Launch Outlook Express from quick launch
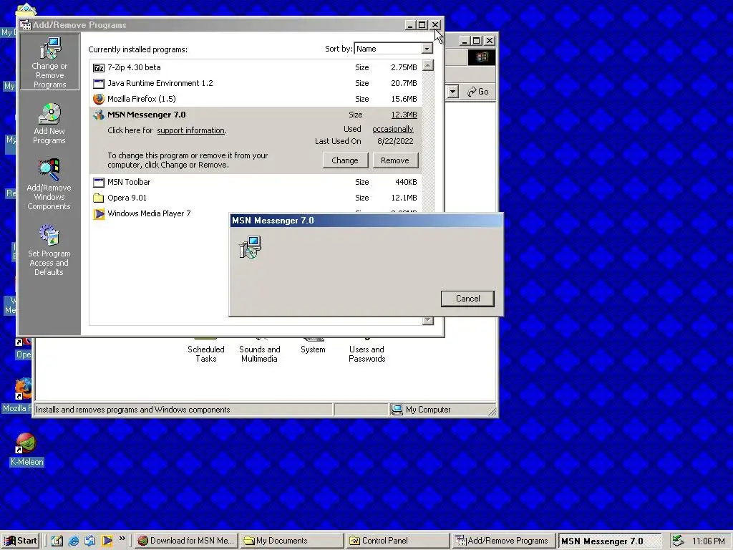This screenshot has height=550, width=733. [89, 541]
